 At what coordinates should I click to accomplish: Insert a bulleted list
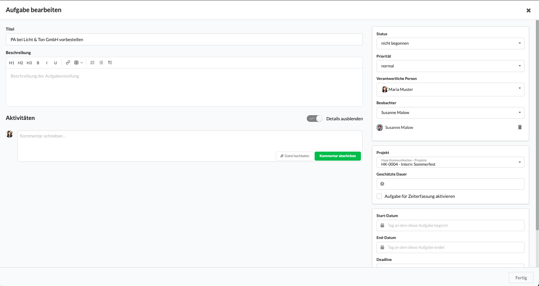pos(101,63)
